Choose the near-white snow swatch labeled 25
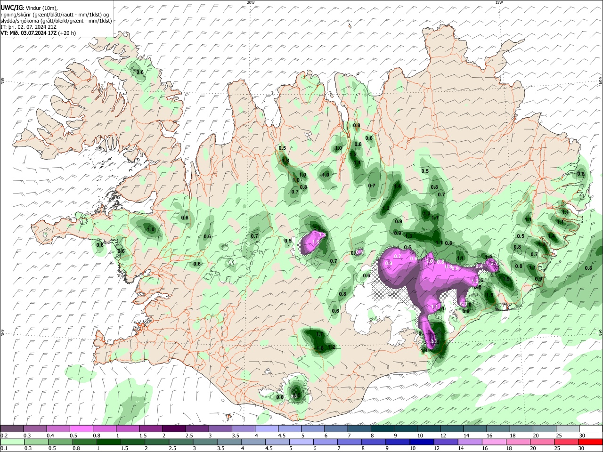The image size is (603, 452). coord(568,429)
